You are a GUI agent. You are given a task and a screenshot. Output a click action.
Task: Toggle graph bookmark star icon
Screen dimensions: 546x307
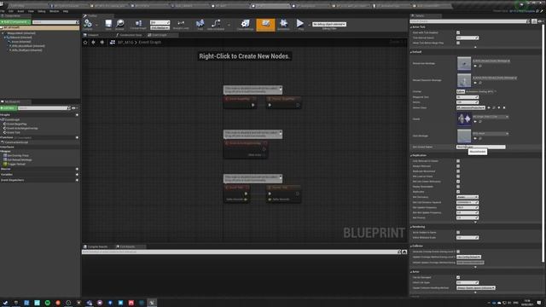point(85,42)
